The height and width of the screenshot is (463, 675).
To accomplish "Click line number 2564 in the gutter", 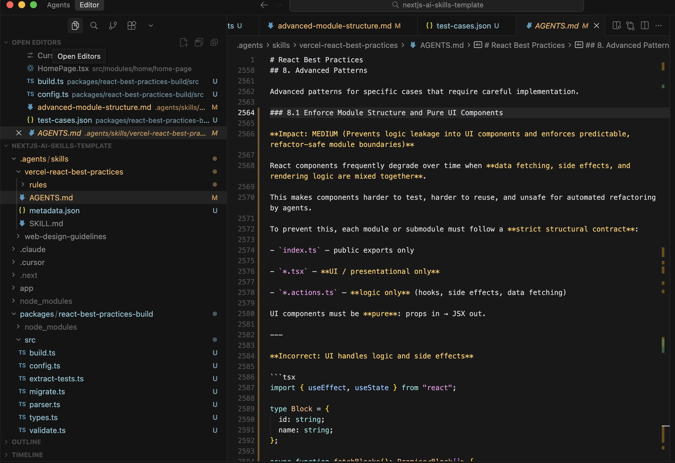I will point(246,113).
